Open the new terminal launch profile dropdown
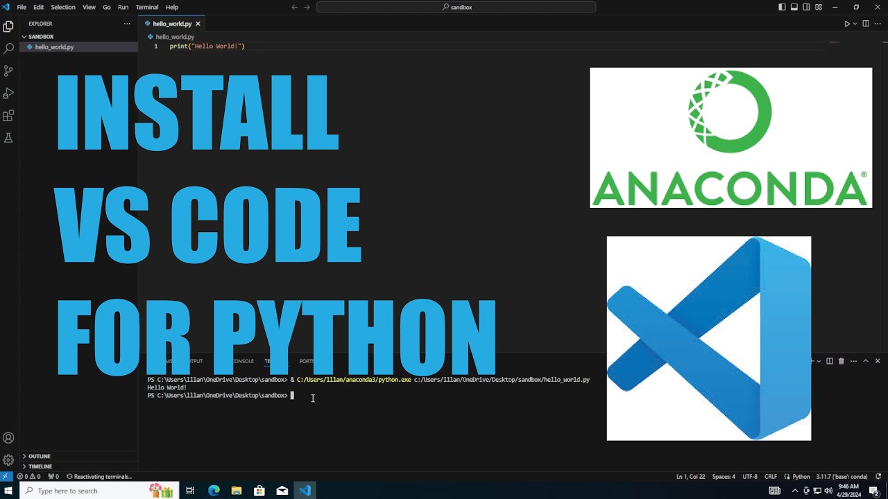Image resolution: width=888 pixels, height=499 pixels. (819, 361)
